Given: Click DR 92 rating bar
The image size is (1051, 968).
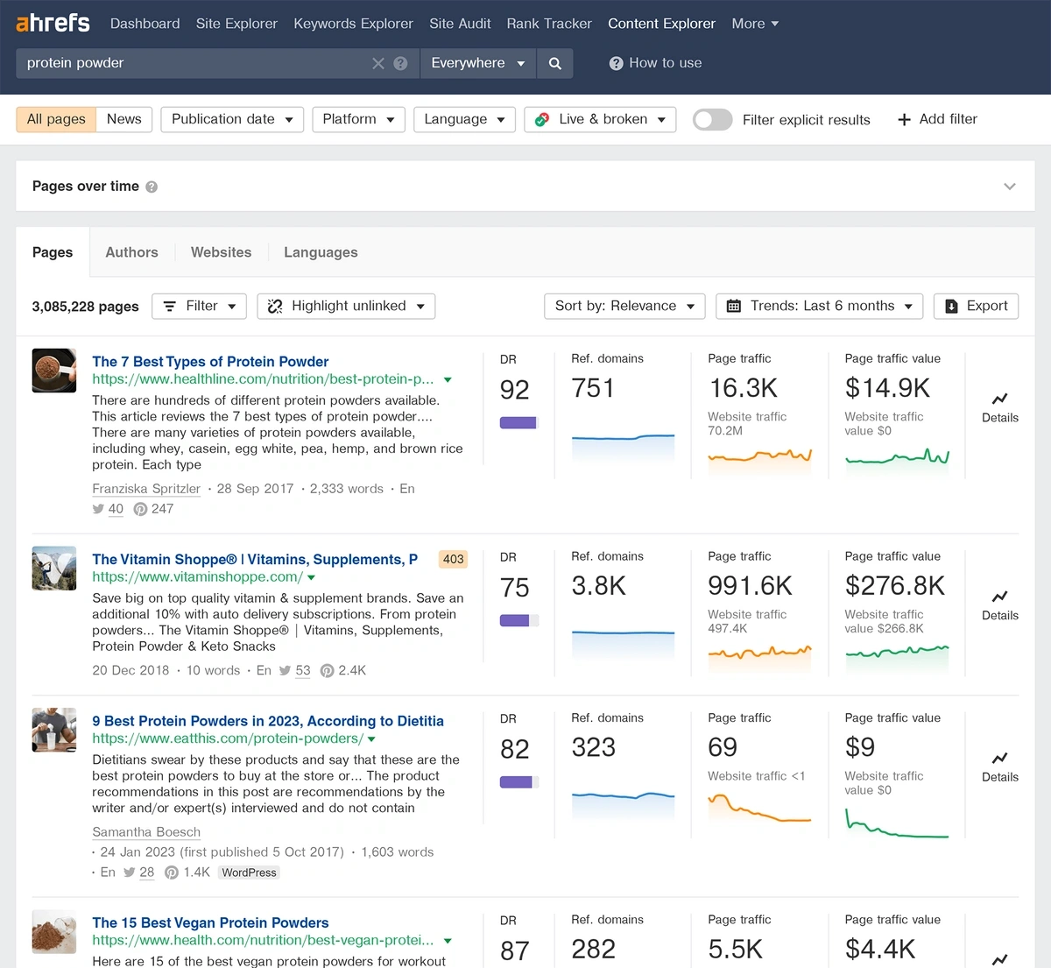Looking at the screenshot, I should [x=519, y=423].
